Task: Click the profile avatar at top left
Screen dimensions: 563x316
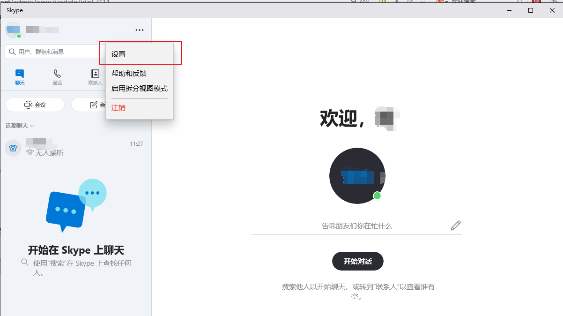Action: [13, 30]
